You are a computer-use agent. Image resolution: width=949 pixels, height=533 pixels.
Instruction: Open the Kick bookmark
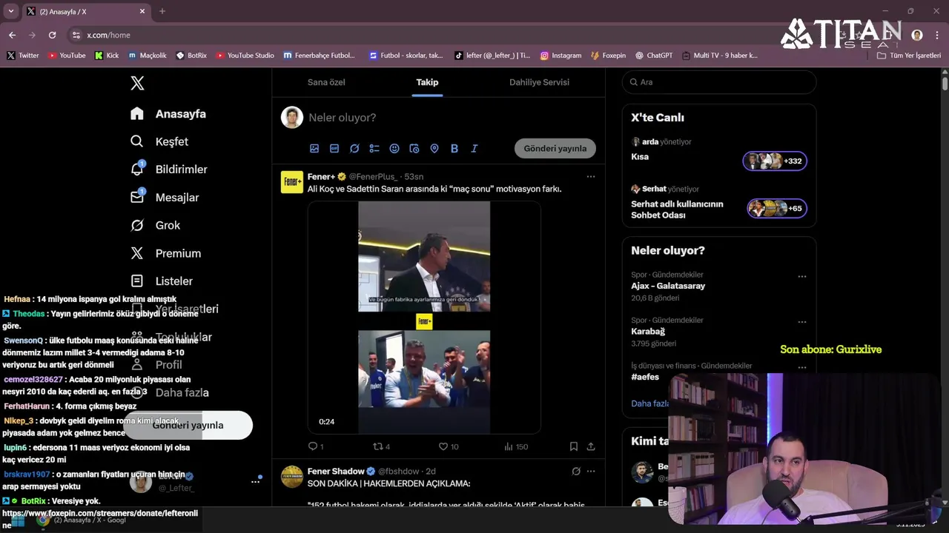107,56
